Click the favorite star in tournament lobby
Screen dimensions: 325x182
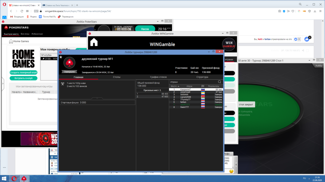61,57
